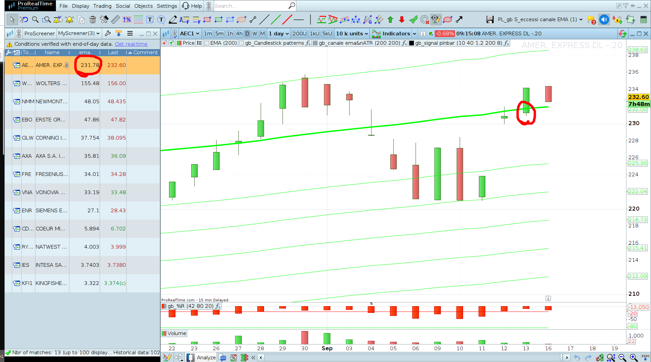651x362 pixels.
Task: Select the black diagonal line tool
Action: point(264,20)
